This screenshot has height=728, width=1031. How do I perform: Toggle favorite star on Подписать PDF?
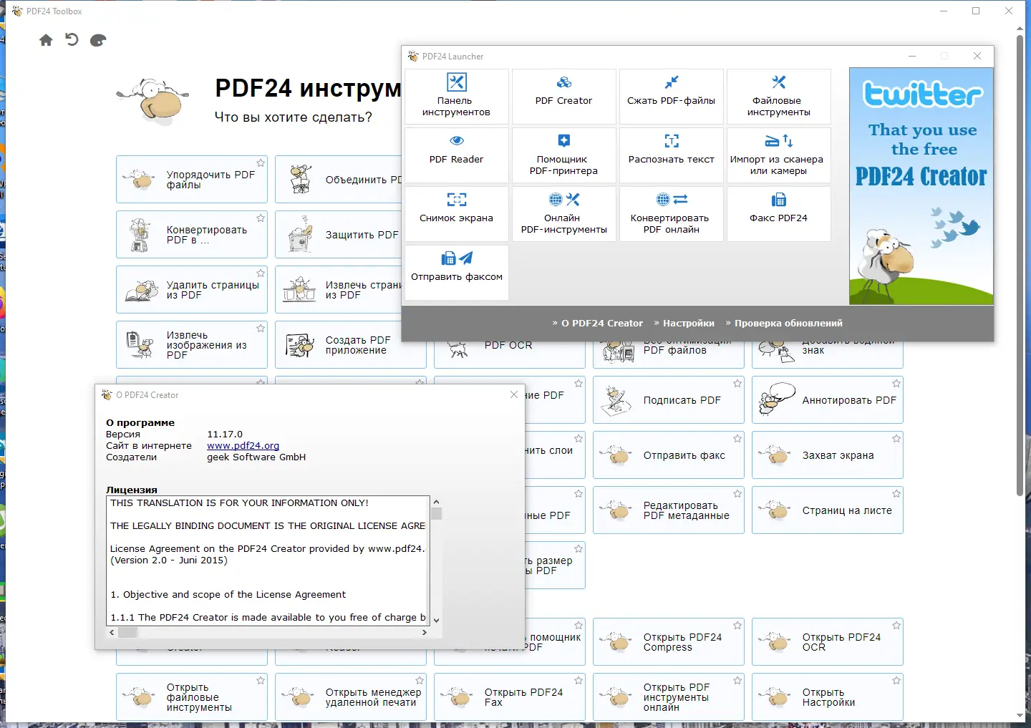point(737,384)
